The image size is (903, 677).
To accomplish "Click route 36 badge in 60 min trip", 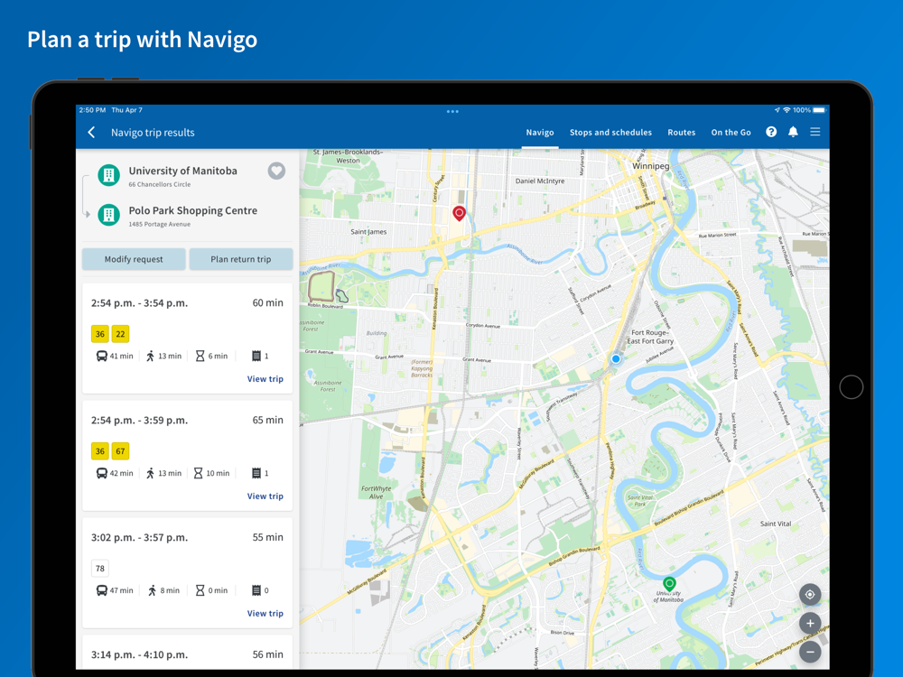I will pyautogui.click(x=100, y=334).
